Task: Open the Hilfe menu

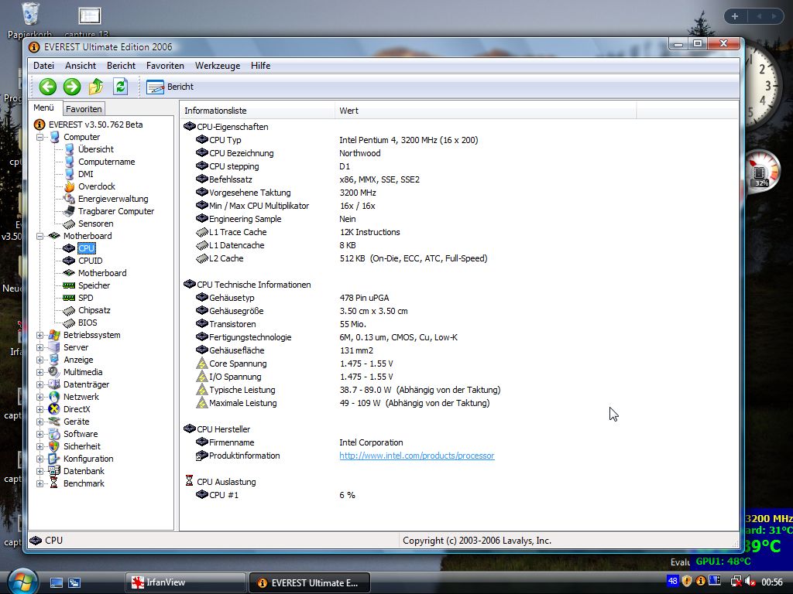Action: [260, 66]
